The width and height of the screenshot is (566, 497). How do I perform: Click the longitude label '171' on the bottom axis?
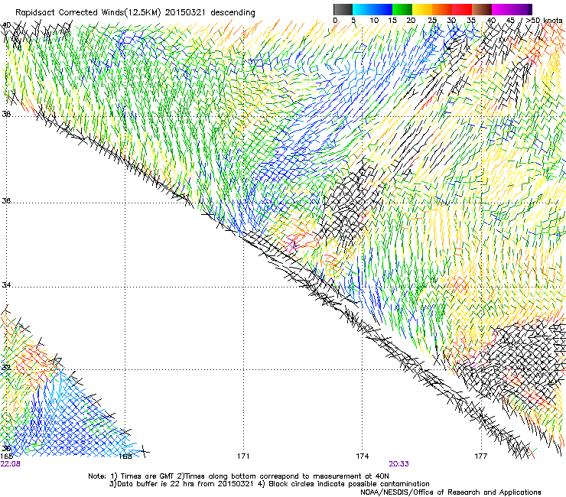(x=243, y=456)
